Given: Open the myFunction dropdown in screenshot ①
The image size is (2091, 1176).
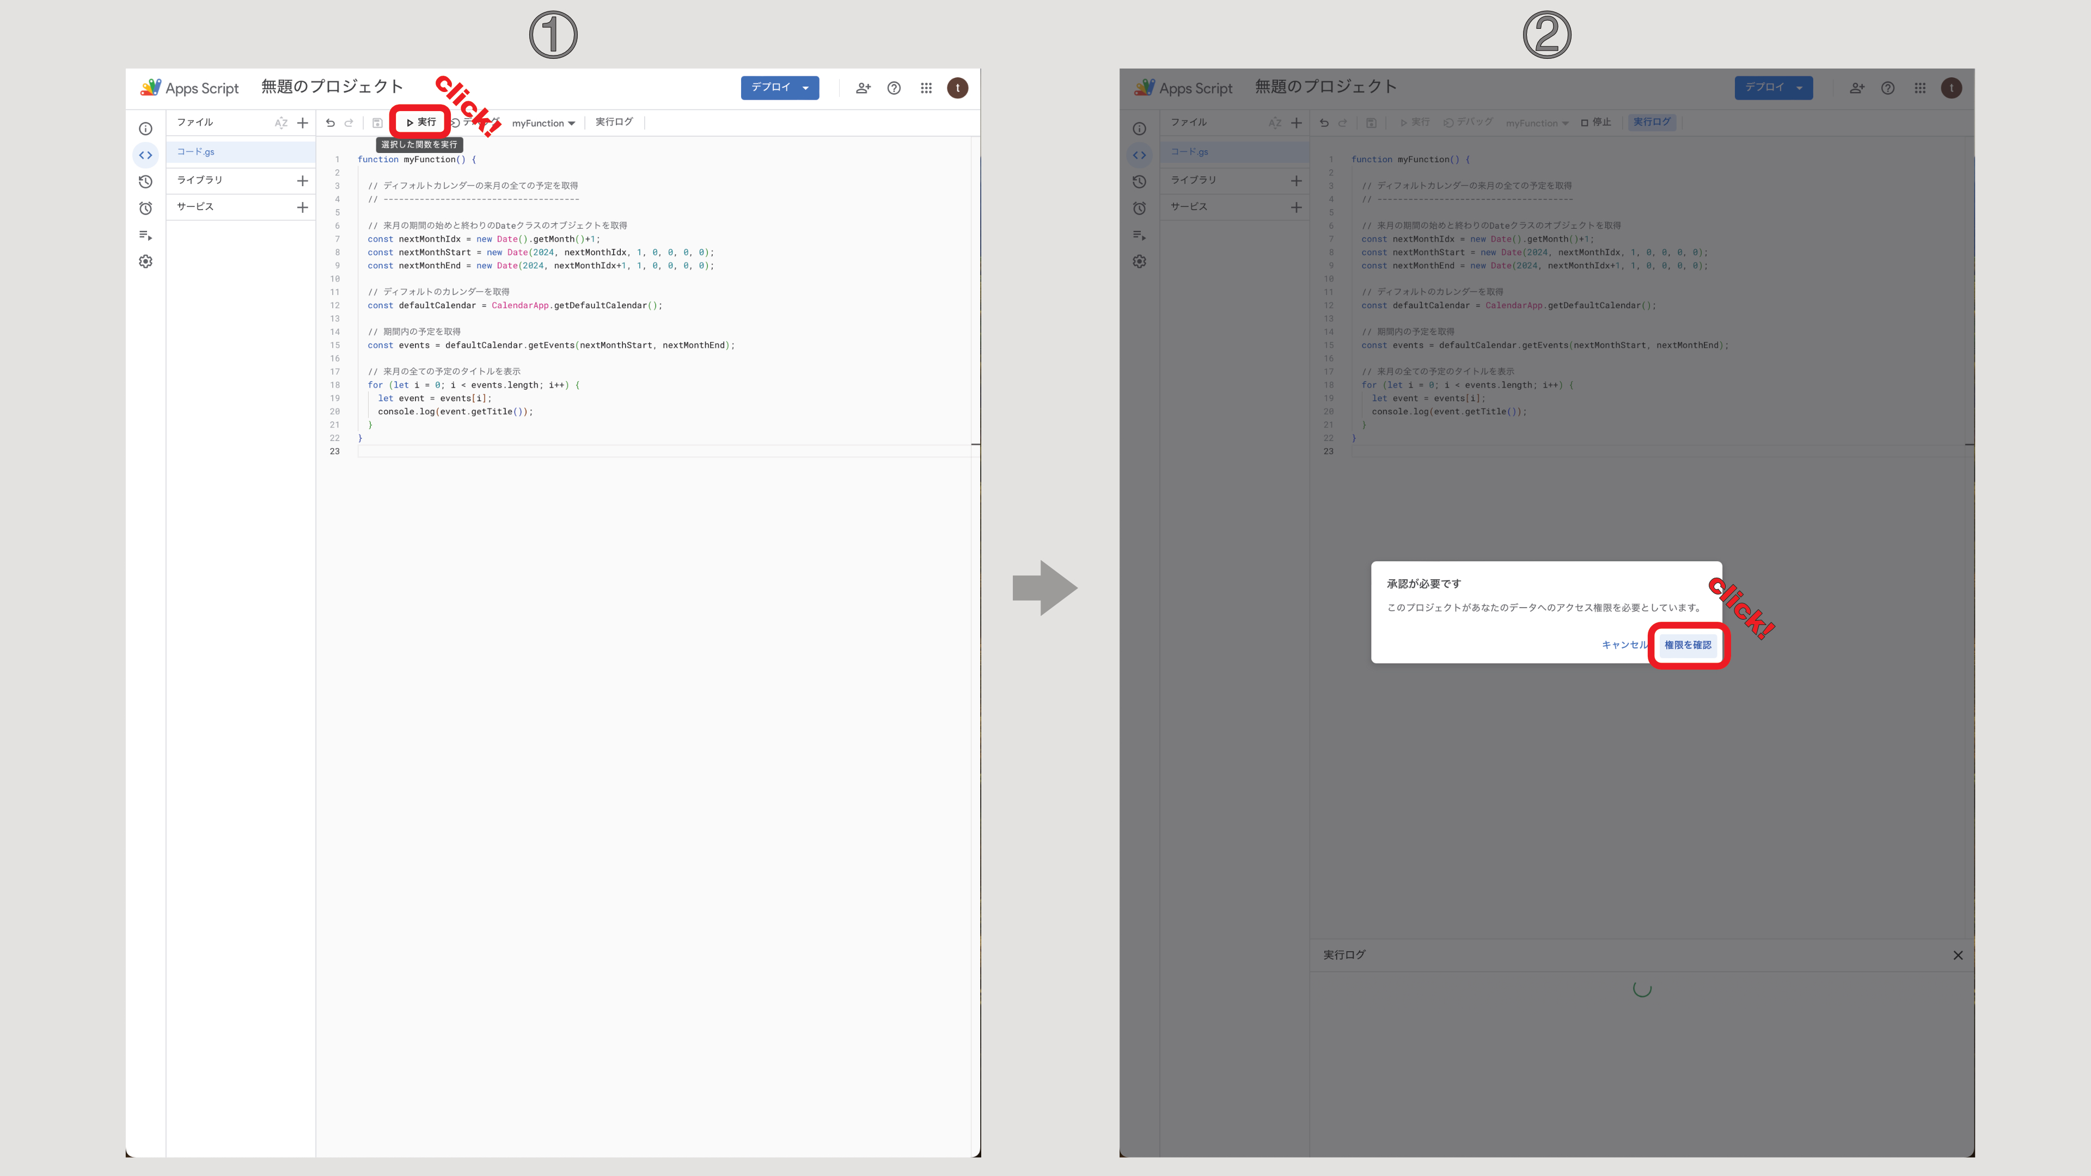Looking at the screenshot, I should pyautogui.click(x=543, y=124).
